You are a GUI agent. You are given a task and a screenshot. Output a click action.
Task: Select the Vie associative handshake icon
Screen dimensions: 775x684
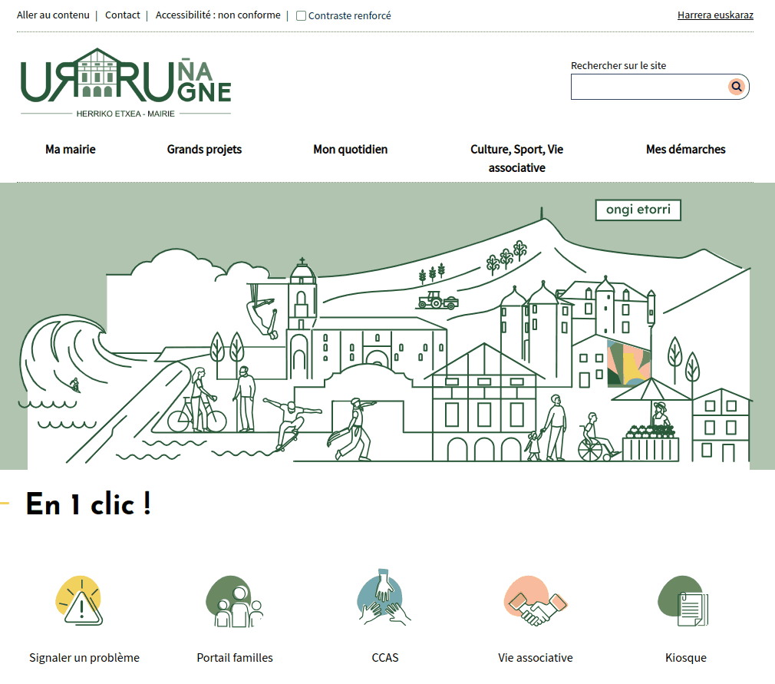tap(535, 602)
